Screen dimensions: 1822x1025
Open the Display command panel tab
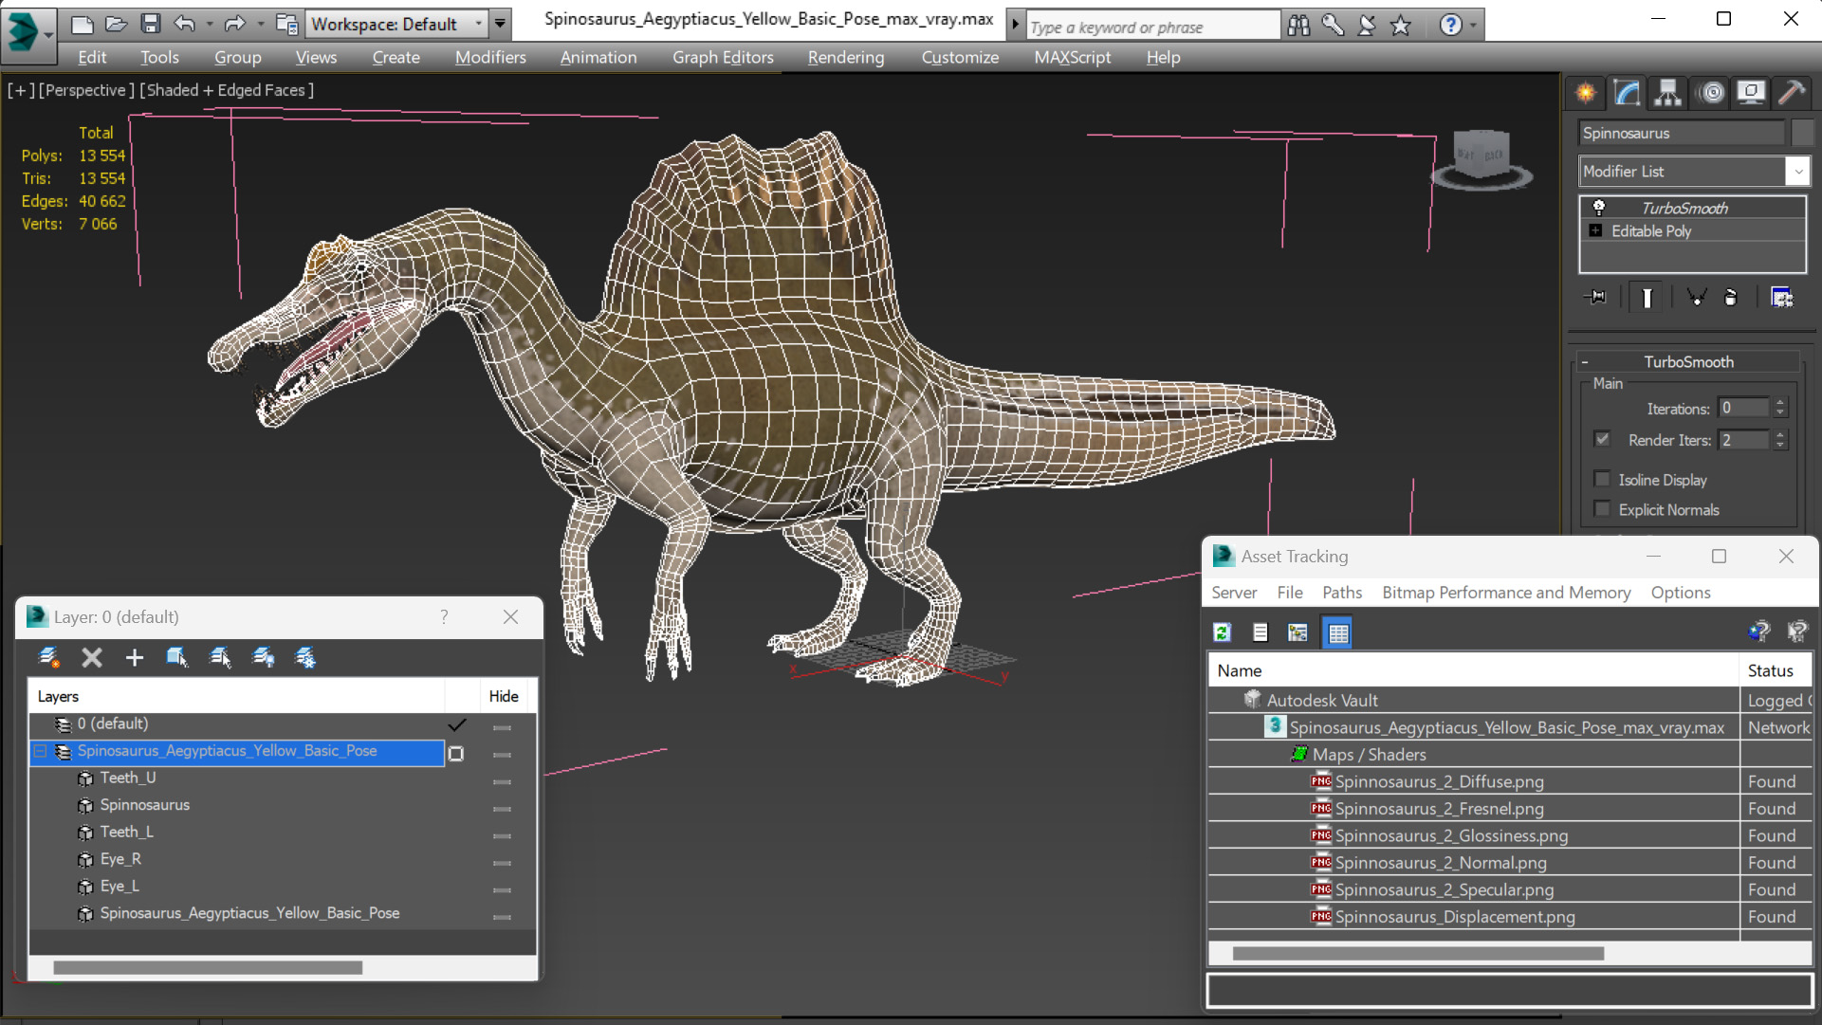pos(1751,92)
